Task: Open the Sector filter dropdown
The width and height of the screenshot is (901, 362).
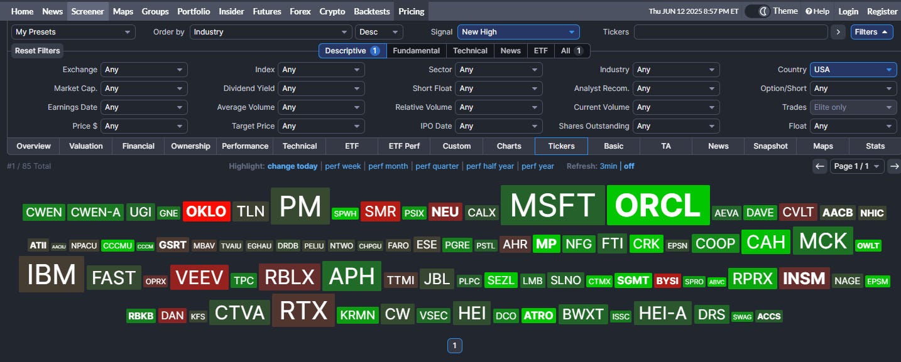Action: 499,70
